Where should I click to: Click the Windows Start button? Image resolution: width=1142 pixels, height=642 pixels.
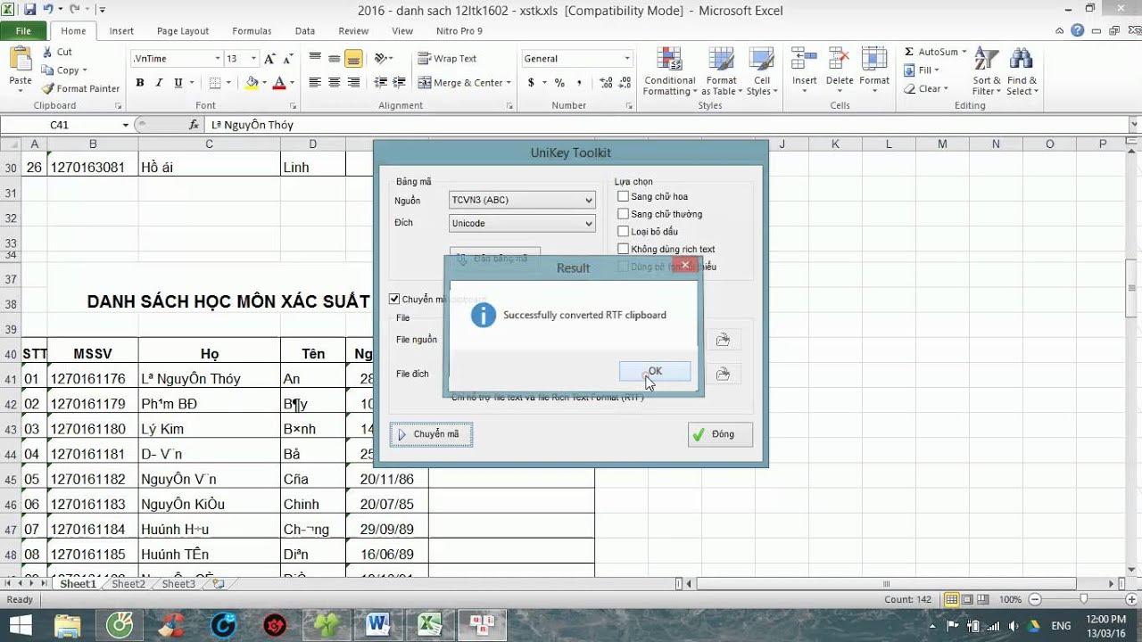tap(20, 624)
